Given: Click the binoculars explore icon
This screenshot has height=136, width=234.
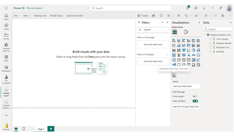Looking at the screenshot, I should coord(153,16).
